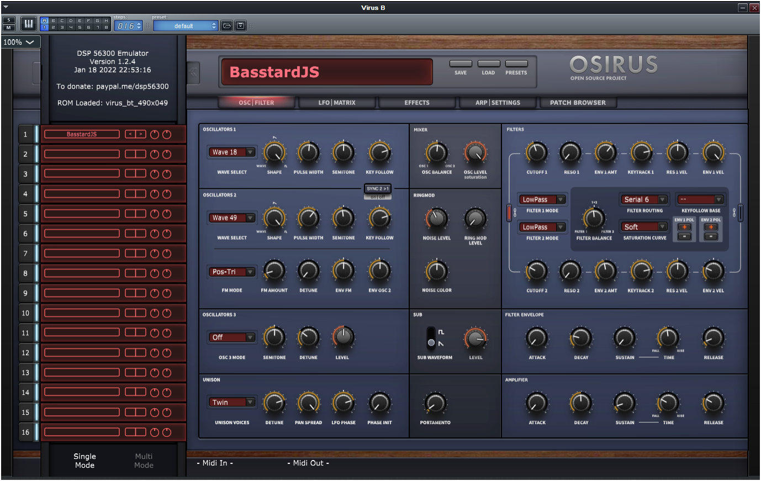Switch to the OSC | FILTER tab
The image size is (761, 481).
[256, 103]
